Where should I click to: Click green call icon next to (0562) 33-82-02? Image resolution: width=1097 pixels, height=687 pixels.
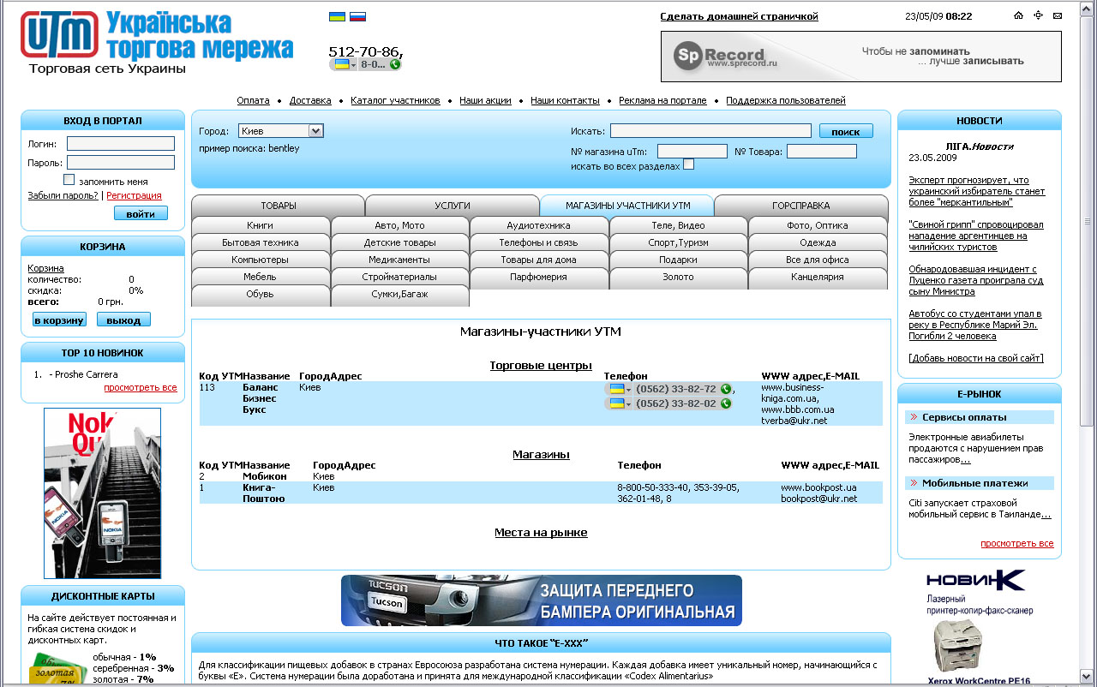tap(726, 403)
